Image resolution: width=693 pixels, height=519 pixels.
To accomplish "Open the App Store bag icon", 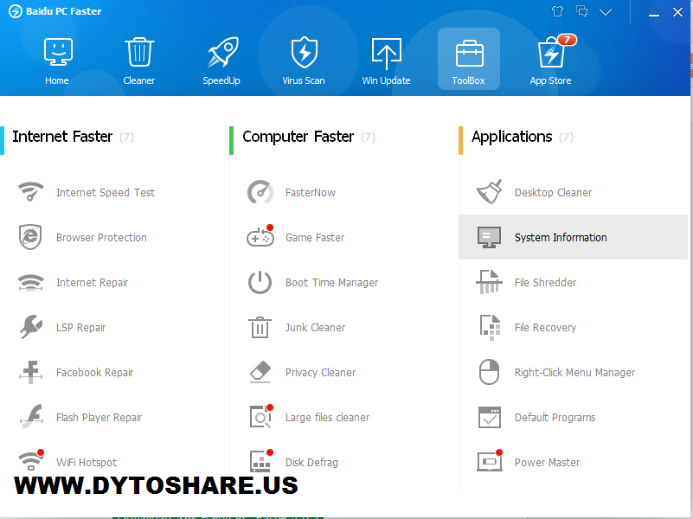I will 553,51.
